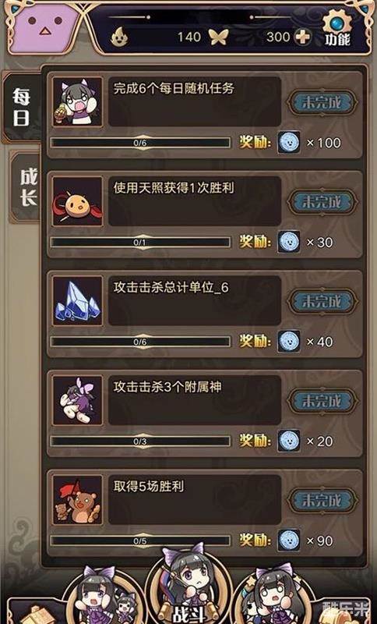Tap 未完成 button for 完成6个每日随机任务

pos(322,103)
